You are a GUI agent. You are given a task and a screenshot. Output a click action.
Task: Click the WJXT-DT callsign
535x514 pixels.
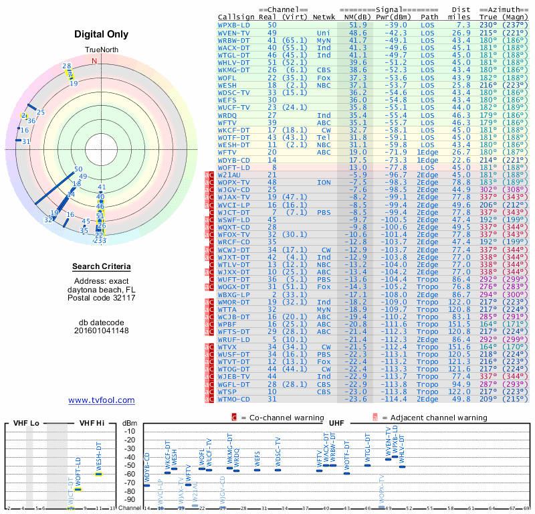coord(233,257)
